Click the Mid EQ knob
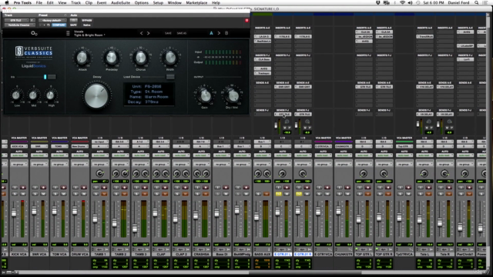The width and height of the screenshot is (493, 277). [x=33, y=95]
